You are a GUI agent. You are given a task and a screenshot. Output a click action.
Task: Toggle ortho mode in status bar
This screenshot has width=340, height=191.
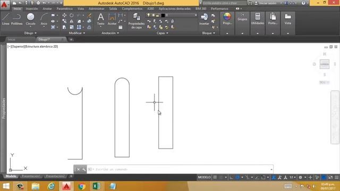click(x=232, y=177)
